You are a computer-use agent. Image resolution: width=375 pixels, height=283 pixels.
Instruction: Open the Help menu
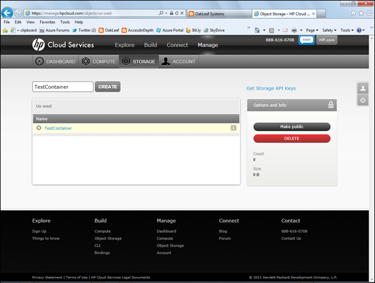coord(79,22)
